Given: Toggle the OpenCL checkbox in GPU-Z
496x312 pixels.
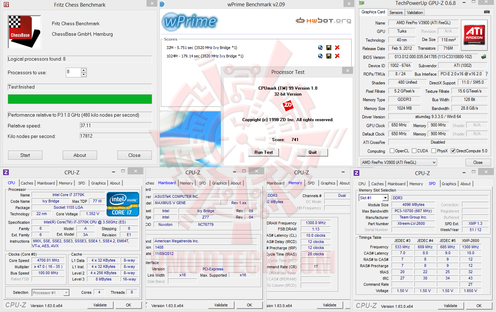Looking at the screenshot, I should 392,151.
